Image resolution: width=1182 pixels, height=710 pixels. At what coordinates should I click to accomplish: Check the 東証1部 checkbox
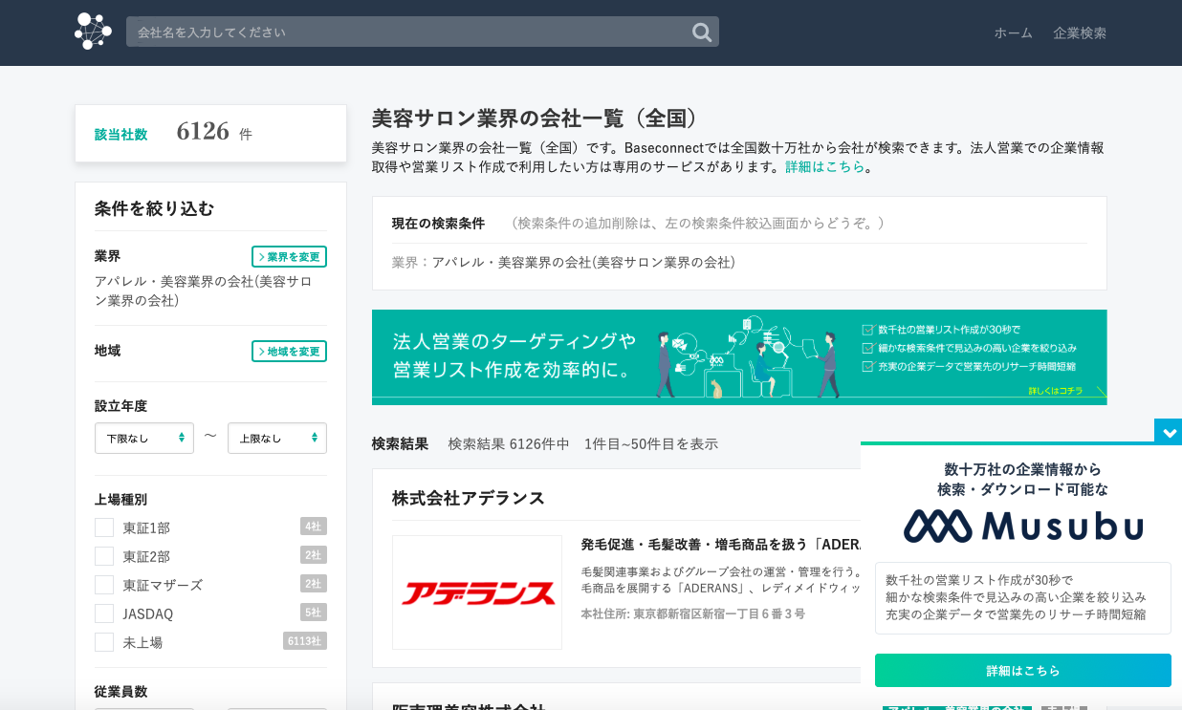coord(104,527)
